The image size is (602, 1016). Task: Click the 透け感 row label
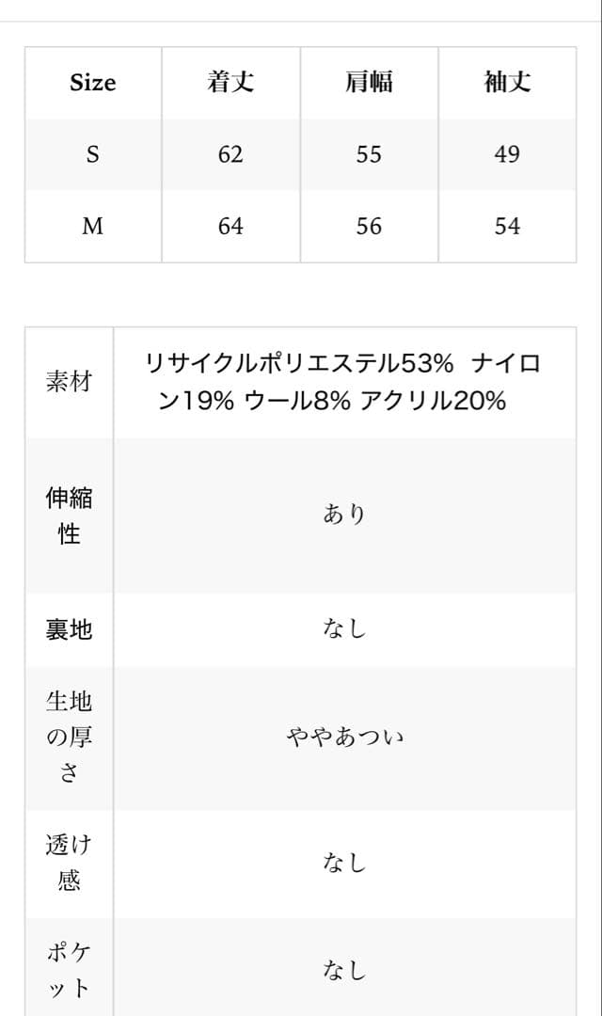coord(69,862)
